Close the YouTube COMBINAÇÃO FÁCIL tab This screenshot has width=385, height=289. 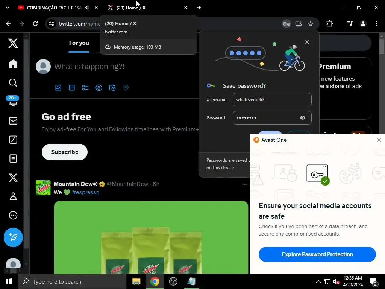coord(96,8)
